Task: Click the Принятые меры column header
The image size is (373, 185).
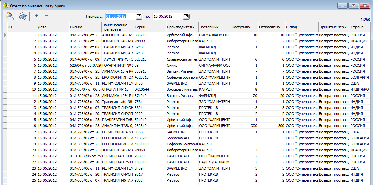Action: click(x=334, y=27)
